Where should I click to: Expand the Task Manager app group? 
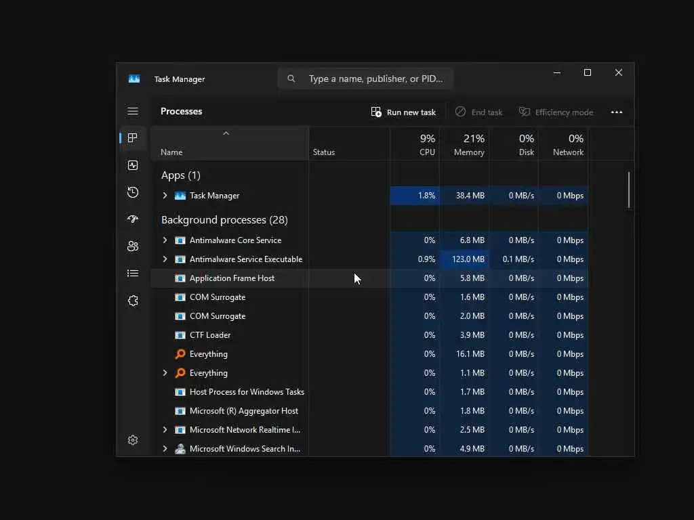click(165, 196)
